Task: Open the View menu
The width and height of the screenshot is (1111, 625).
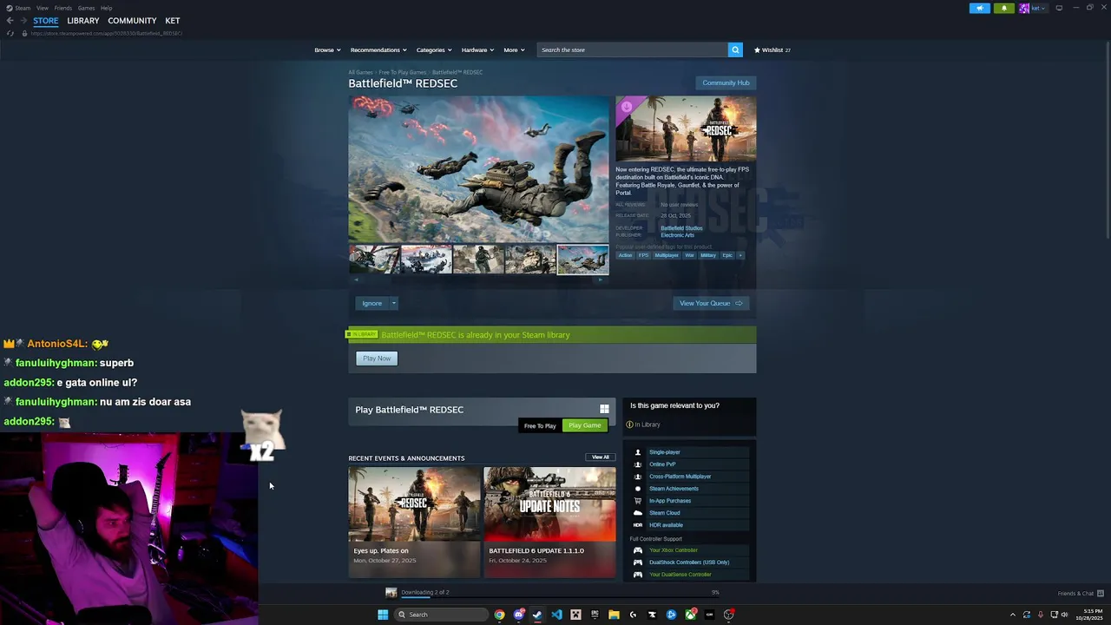Action: (x=42, y=8)
